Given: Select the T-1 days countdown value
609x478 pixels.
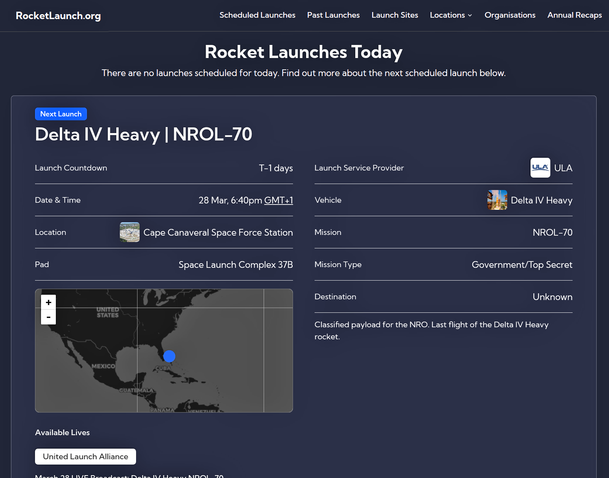Looking at the screenshot, I should (x=276, y=168).
